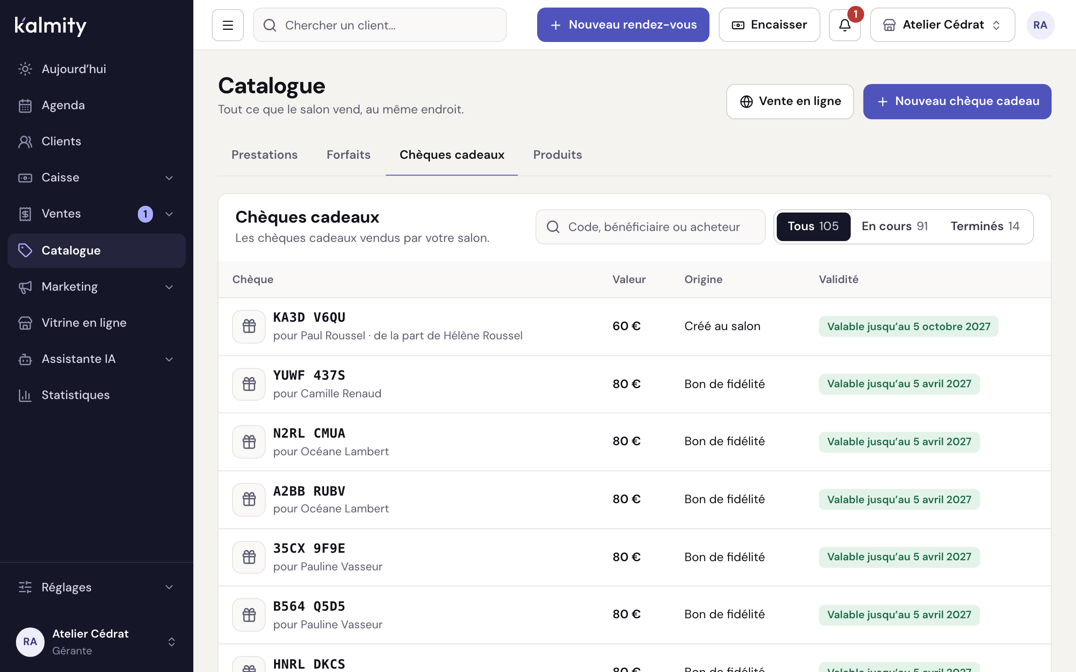Image resolution: width=1076 pixels, height=672 pixels.
Task: Expand the Marketing submenu chevron
Action: pyautogui.click(x=169, y=287)
